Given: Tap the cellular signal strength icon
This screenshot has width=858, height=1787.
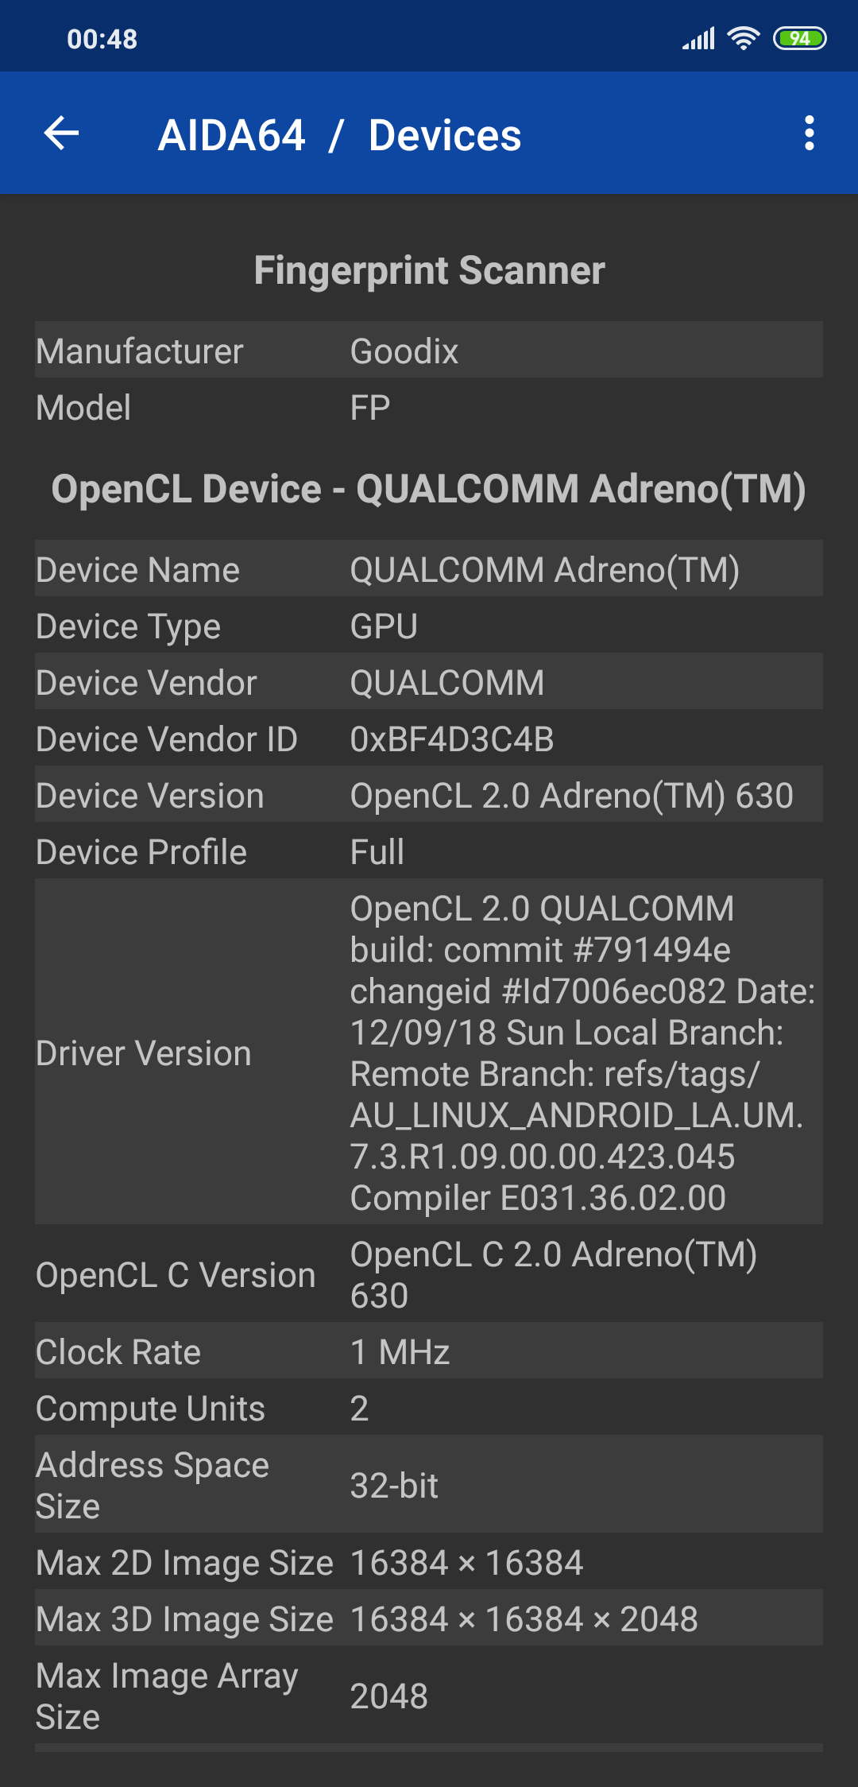Looking at the screenshot, I should [x=699, y=38].
